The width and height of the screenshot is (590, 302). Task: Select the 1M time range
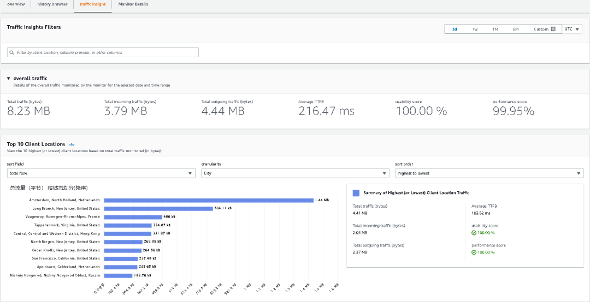tap(495, 29)
